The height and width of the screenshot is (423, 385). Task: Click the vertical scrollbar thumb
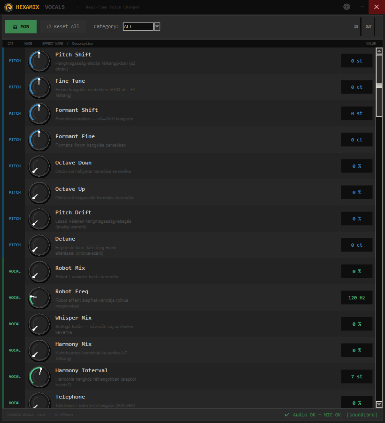pos(379,86)
